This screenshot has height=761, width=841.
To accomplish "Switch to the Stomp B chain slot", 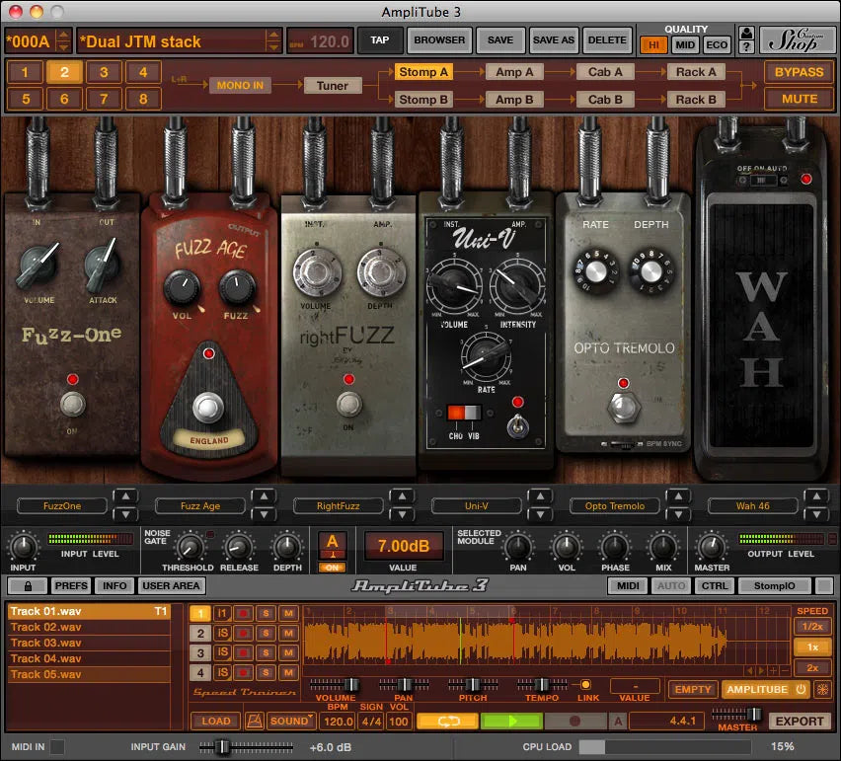I will tap(423, 99).
